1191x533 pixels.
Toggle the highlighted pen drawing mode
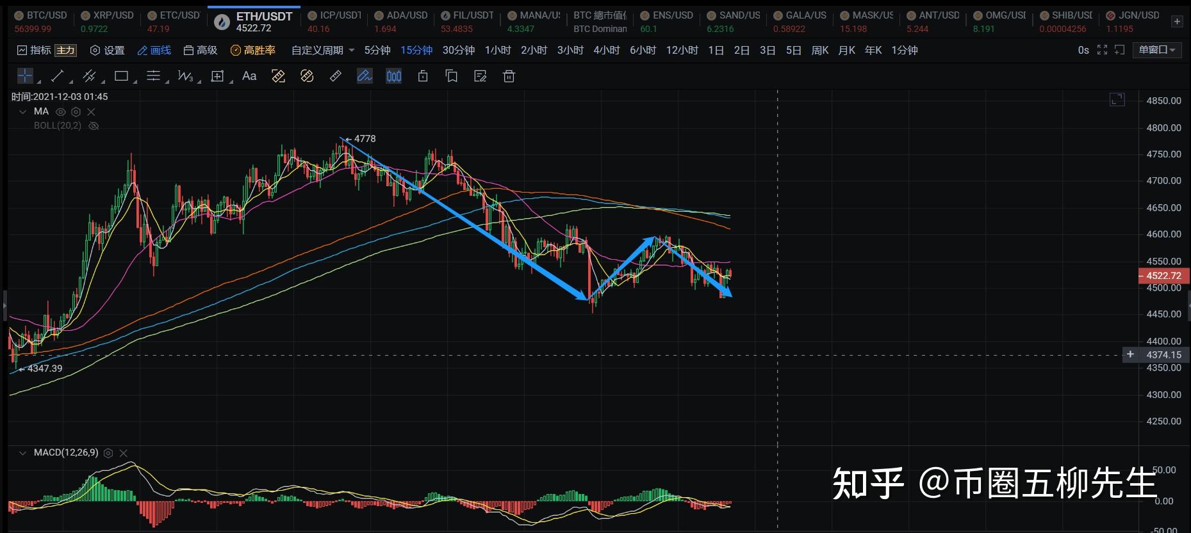pyautogui.click(x=365, y=76)
